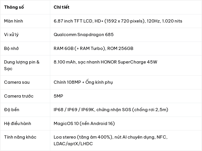Click the 6.87 inch TFT LCD display details
Screen dimensions: 202x151
point(118,21)
